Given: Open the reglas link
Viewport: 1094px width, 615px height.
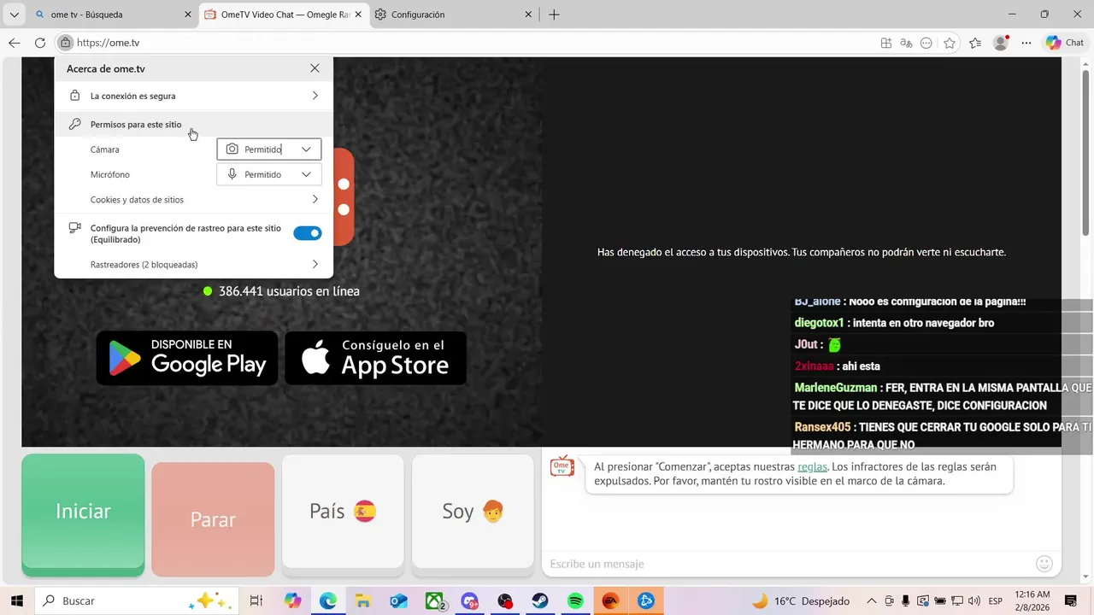Looking at the screenshot, I should 812,466.
